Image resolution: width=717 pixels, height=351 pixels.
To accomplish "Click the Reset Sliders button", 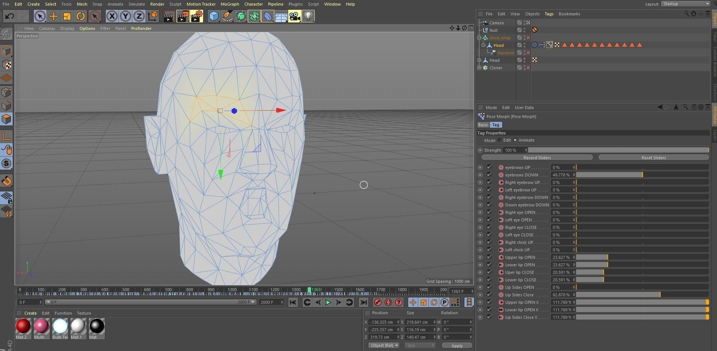I will point(653,158).
